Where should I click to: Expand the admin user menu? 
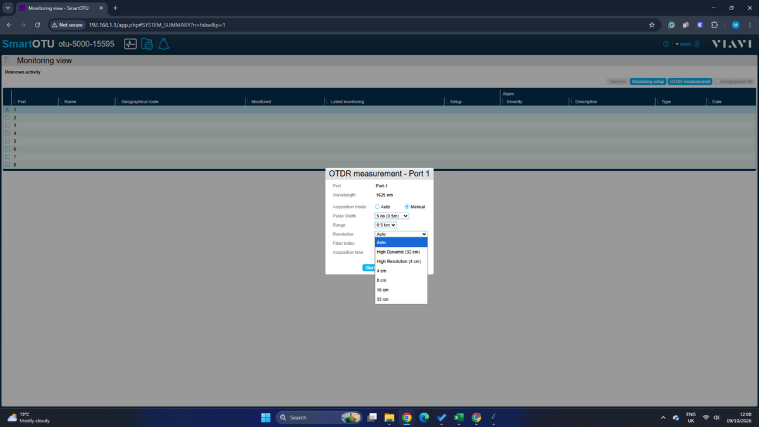[x=684, y=44]
